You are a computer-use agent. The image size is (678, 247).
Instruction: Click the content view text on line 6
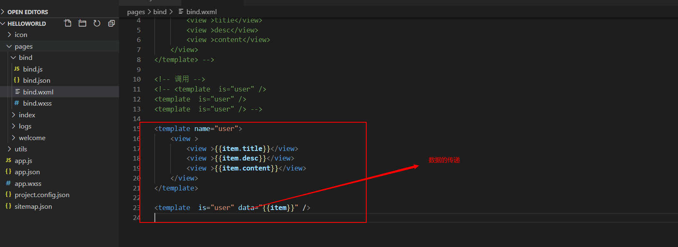228,40
